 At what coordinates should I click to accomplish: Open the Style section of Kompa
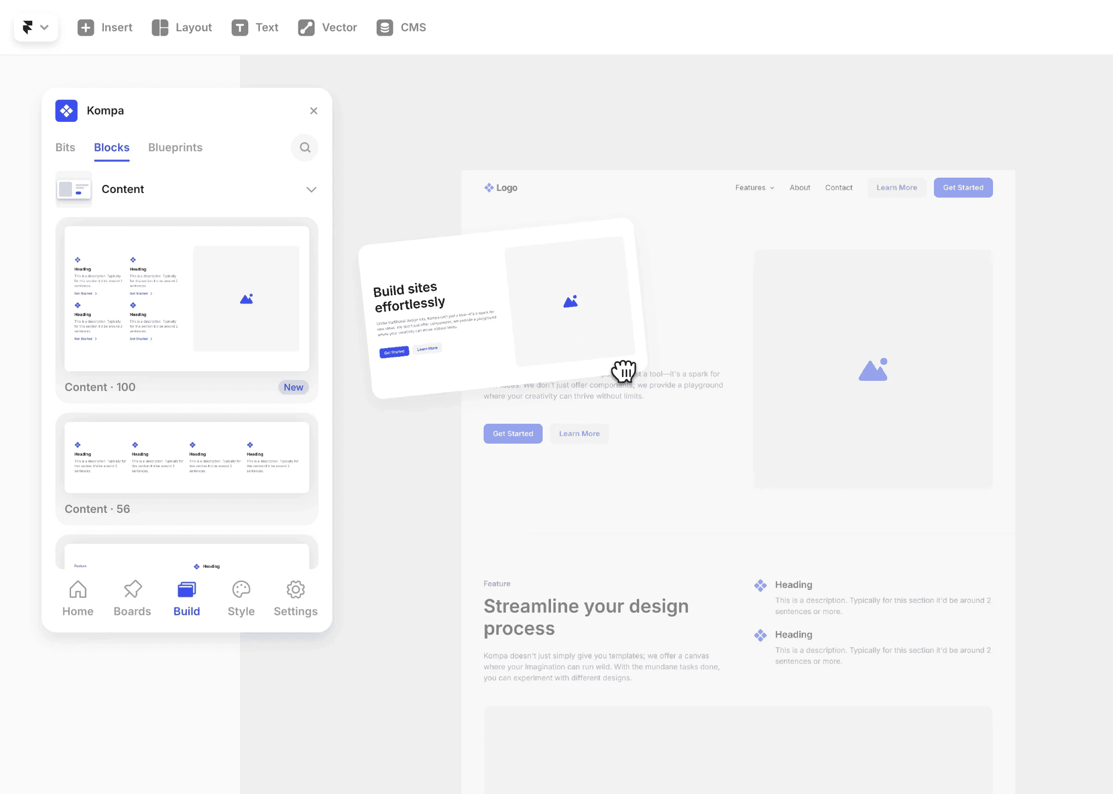tap(240, 597)
